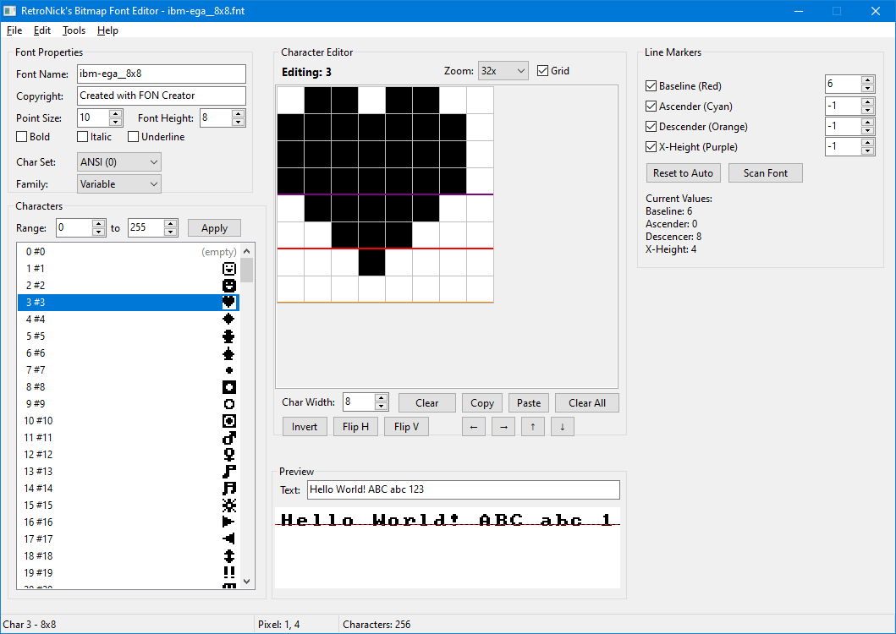
Task: Click the Copy button
Action: pos(482,402)
